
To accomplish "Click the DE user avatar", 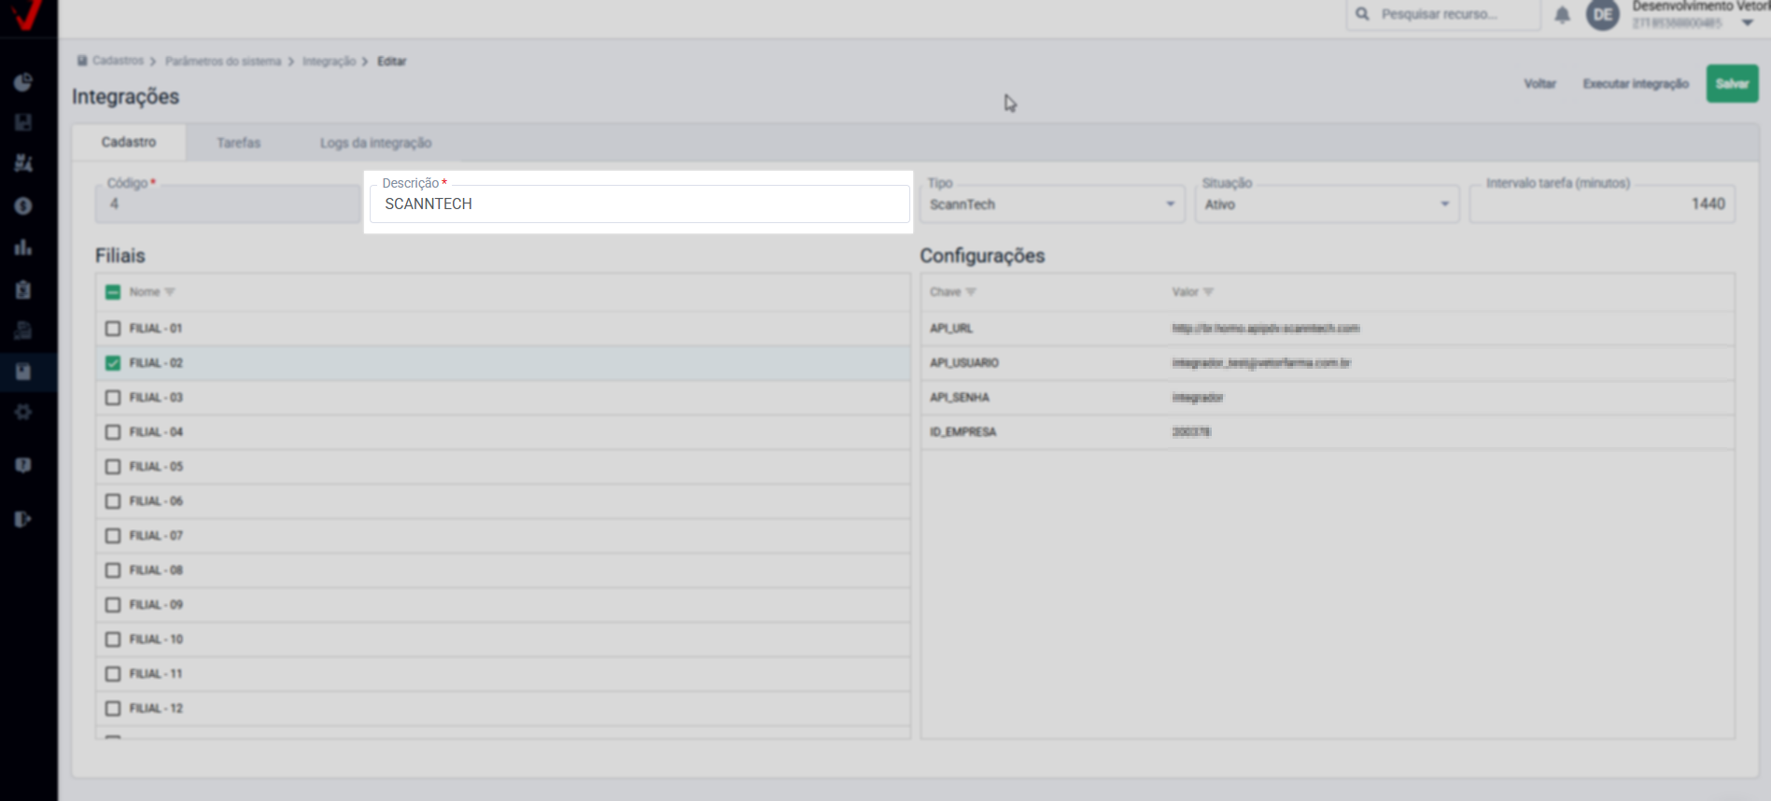I will point(1602,15).
